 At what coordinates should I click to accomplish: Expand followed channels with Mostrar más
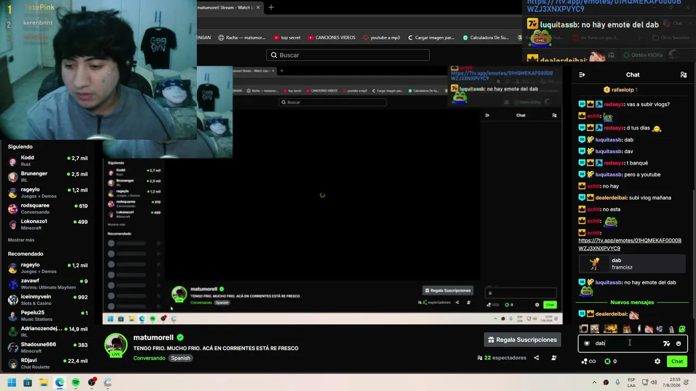pos(21,240)
